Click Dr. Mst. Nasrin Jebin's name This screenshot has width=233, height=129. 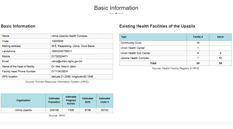(64, 67)
